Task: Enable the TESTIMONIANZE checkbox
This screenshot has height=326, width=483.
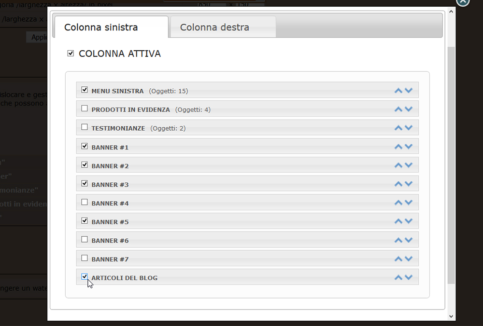Action: tap(85, 127)
